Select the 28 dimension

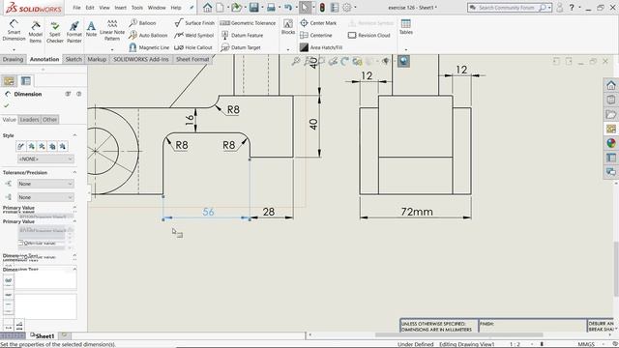269,212
